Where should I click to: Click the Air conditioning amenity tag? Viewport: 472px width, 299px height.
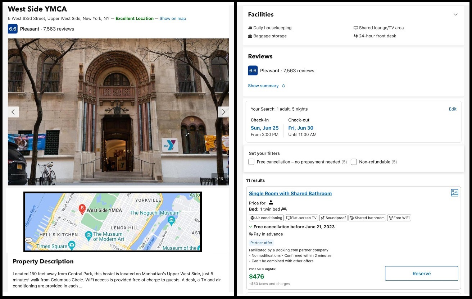coord(266,218)
